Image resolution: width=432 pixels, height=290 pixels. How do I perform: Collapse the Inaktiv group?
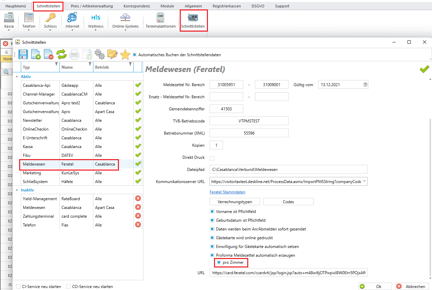pos(17,190)
